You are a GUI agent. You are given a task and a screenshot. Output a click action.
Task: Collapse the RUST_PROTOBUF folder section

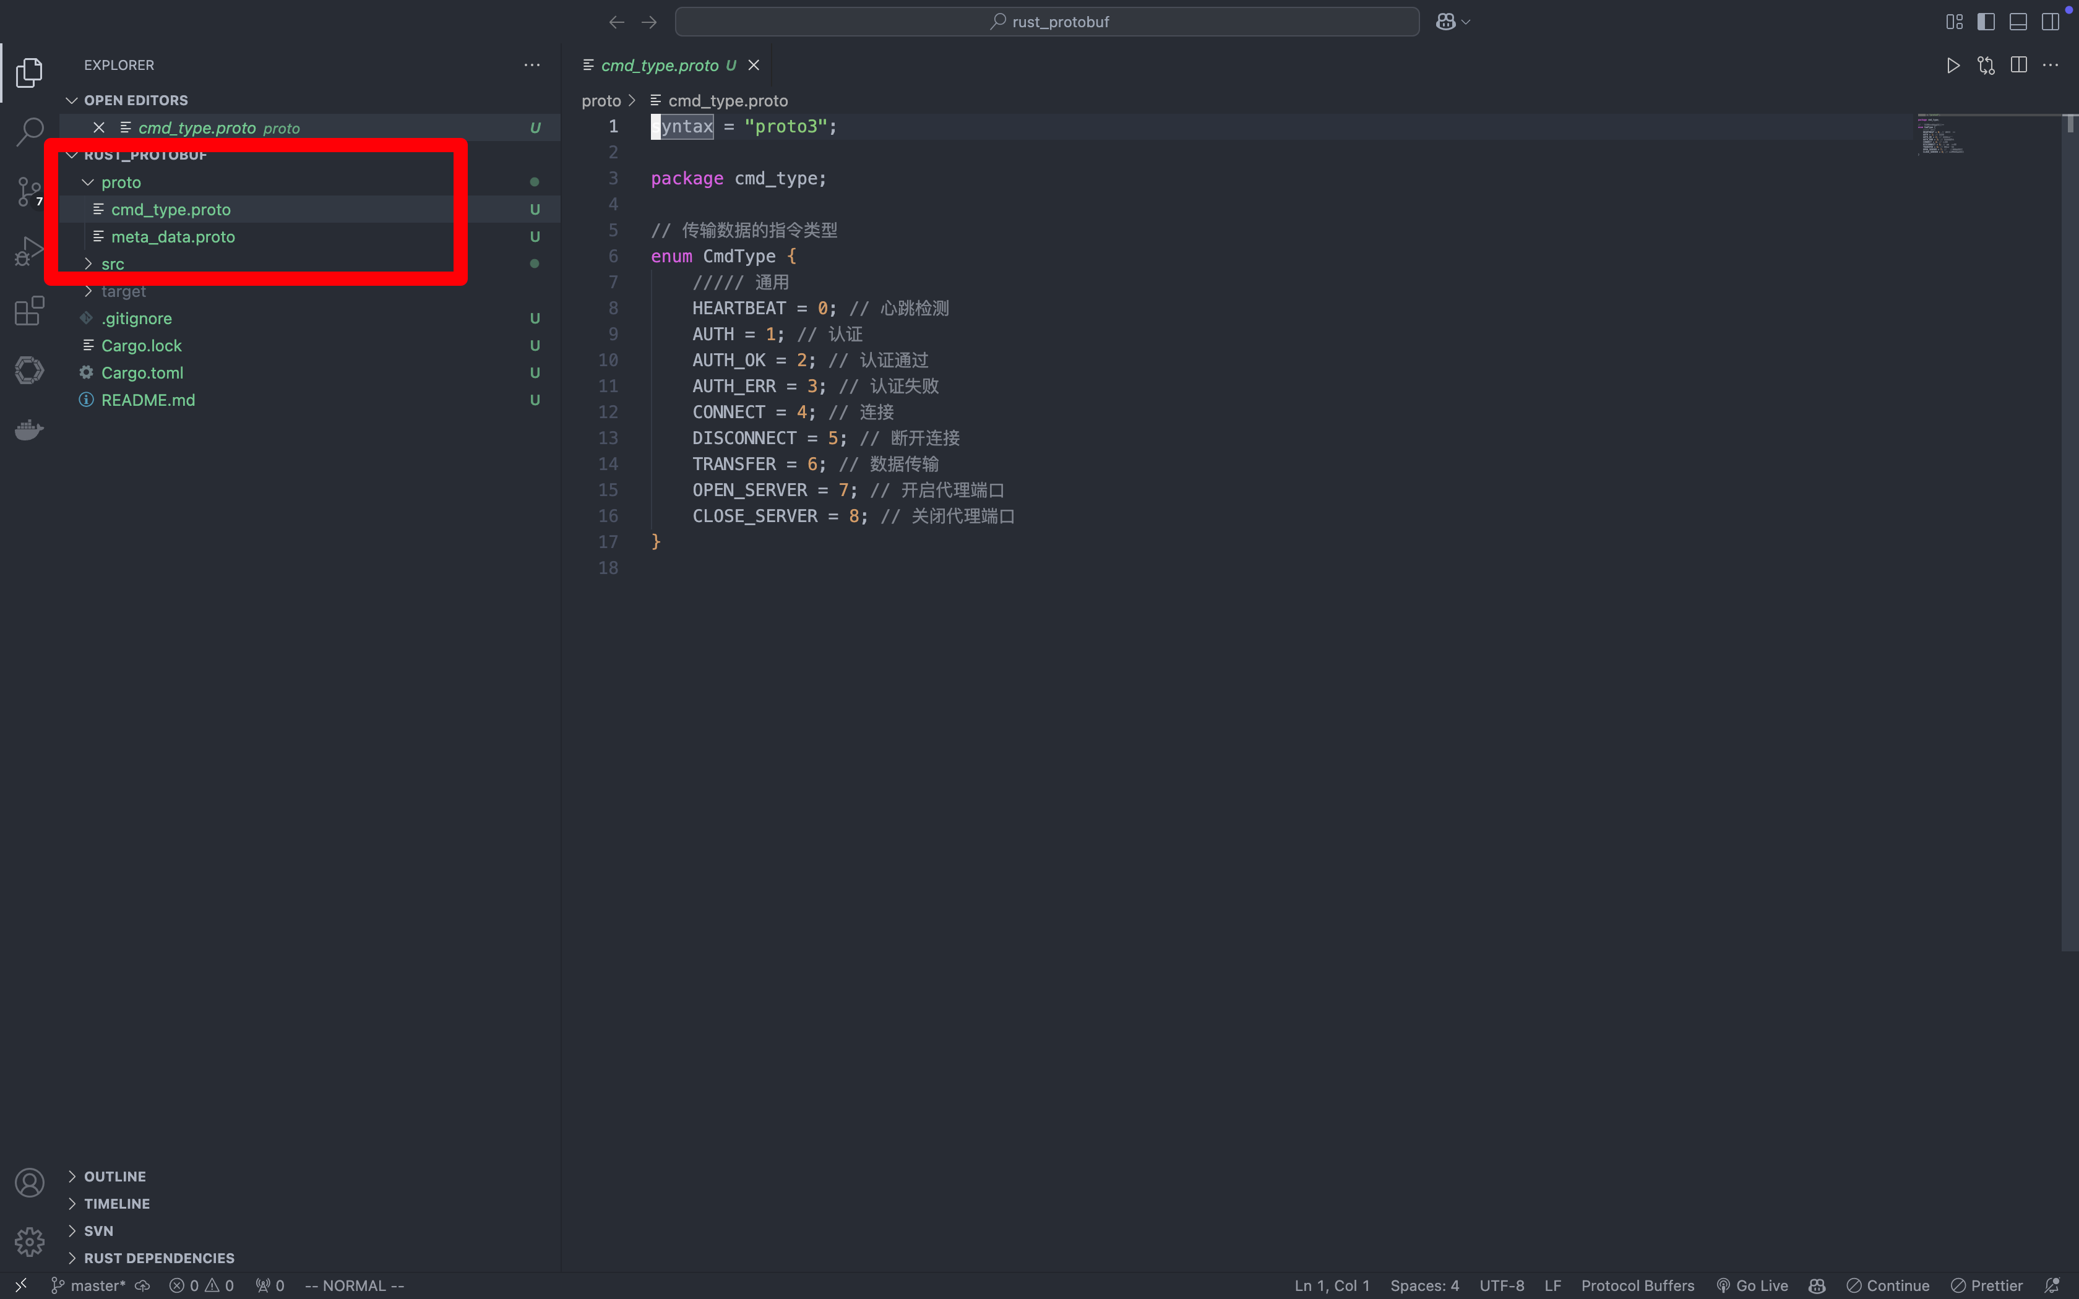point(309,155)
